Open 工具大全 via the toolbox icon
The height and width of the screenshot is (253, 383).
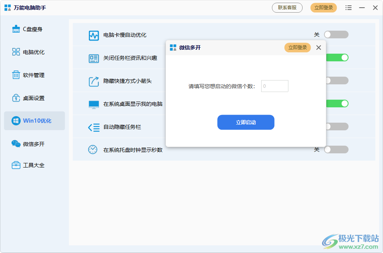tap(16, 165)
